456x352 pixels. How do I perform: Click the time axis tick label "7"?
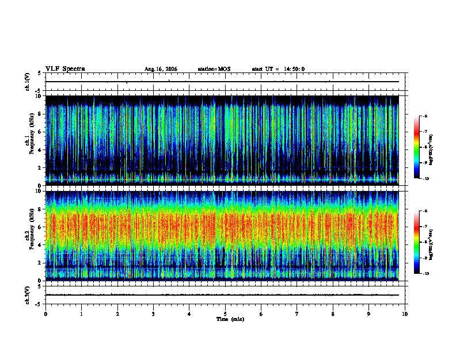click(x=297, y=314)
